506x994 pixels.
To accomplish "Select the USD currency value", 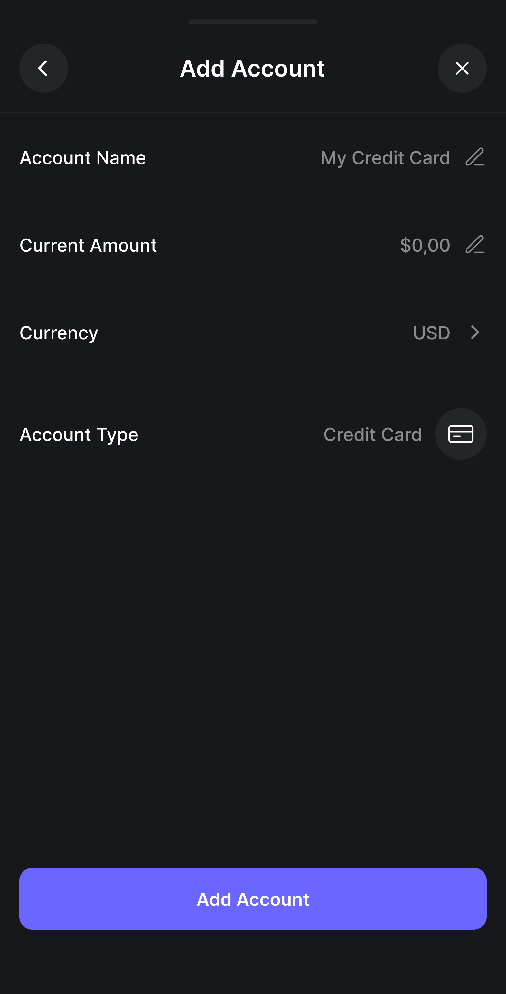I will 432,333.
